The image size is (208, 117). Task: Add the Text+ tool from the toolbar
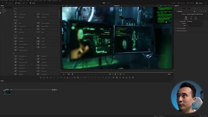(x=47, y=77)
